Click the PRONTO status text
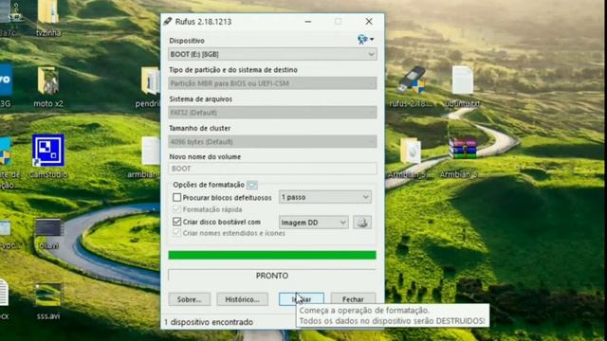The height and width of the screenshot is (341, 607). (272, 276)
